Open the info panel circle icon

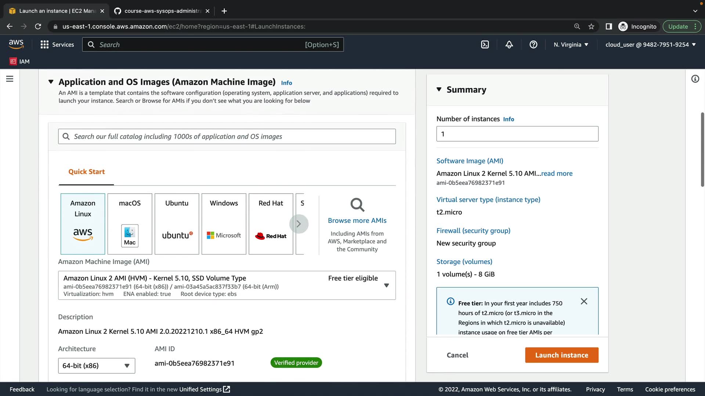click(695, 79)
